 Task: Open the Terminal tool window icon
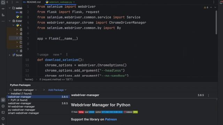click(3, 112)
